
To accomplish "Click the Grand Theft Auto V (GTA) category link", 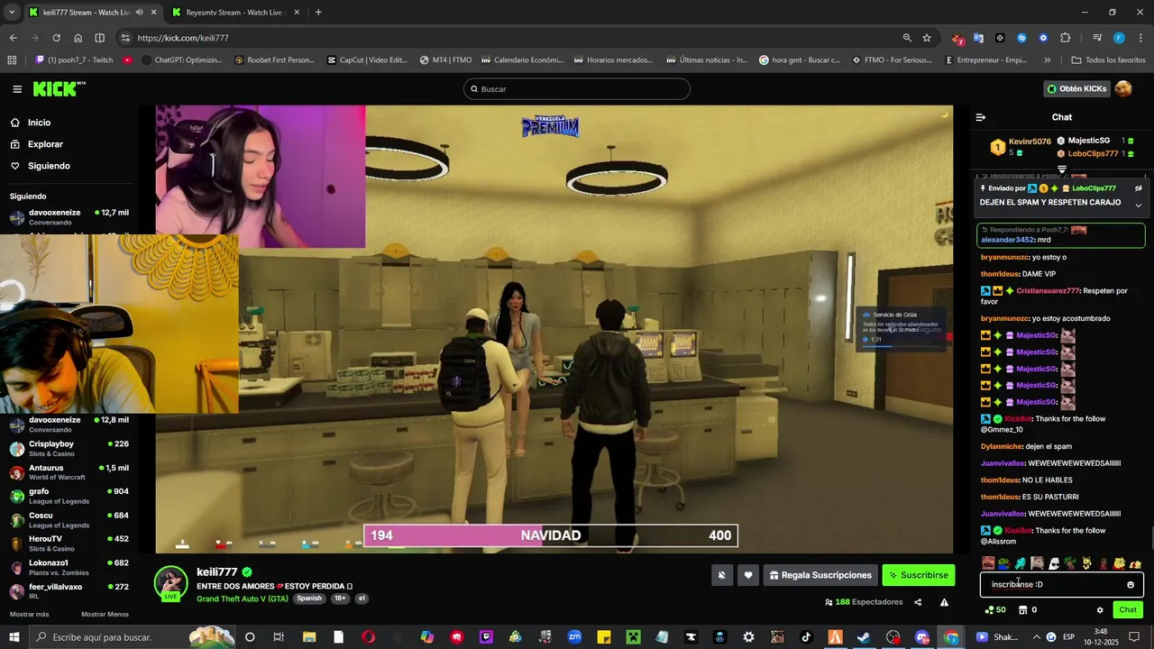I will click(243, 599).
